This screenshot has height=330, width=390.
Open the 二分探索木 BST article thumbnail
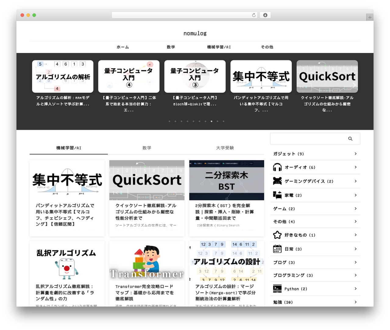(x=227, y=180)
